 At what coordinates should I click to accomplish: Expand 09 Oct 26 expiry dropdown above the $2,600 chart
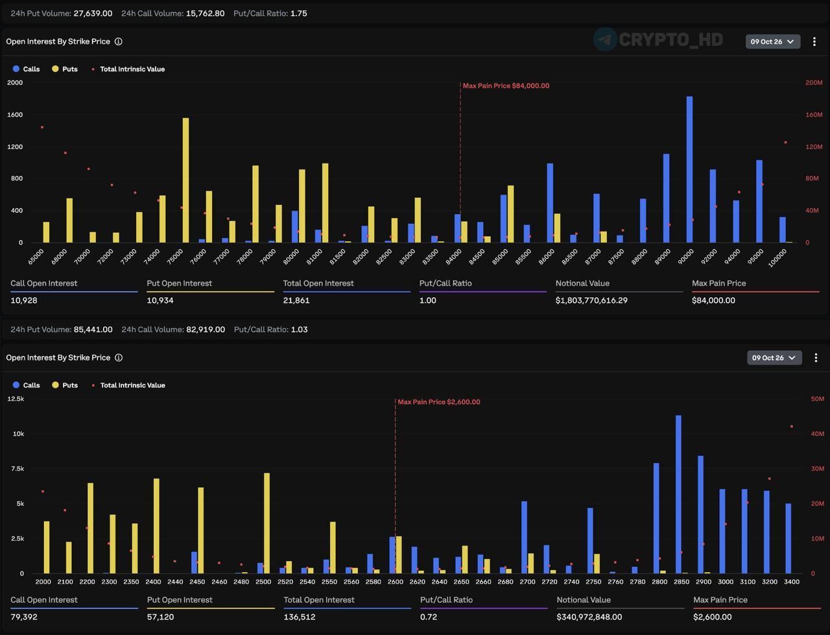[774, 357]
